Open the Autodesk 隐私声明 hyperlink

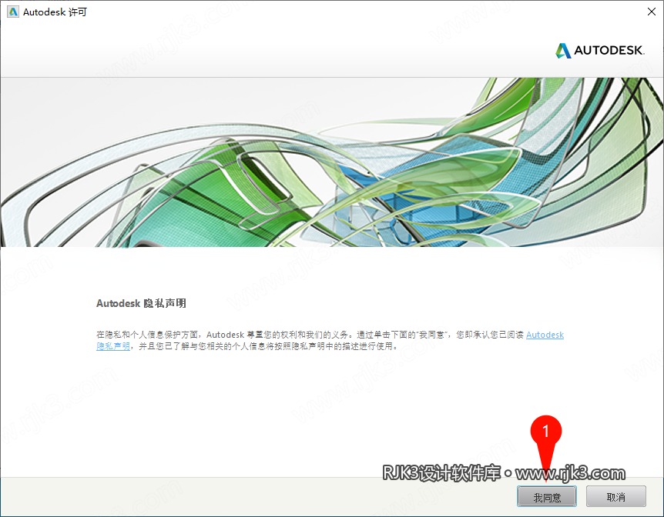[545, 335]
